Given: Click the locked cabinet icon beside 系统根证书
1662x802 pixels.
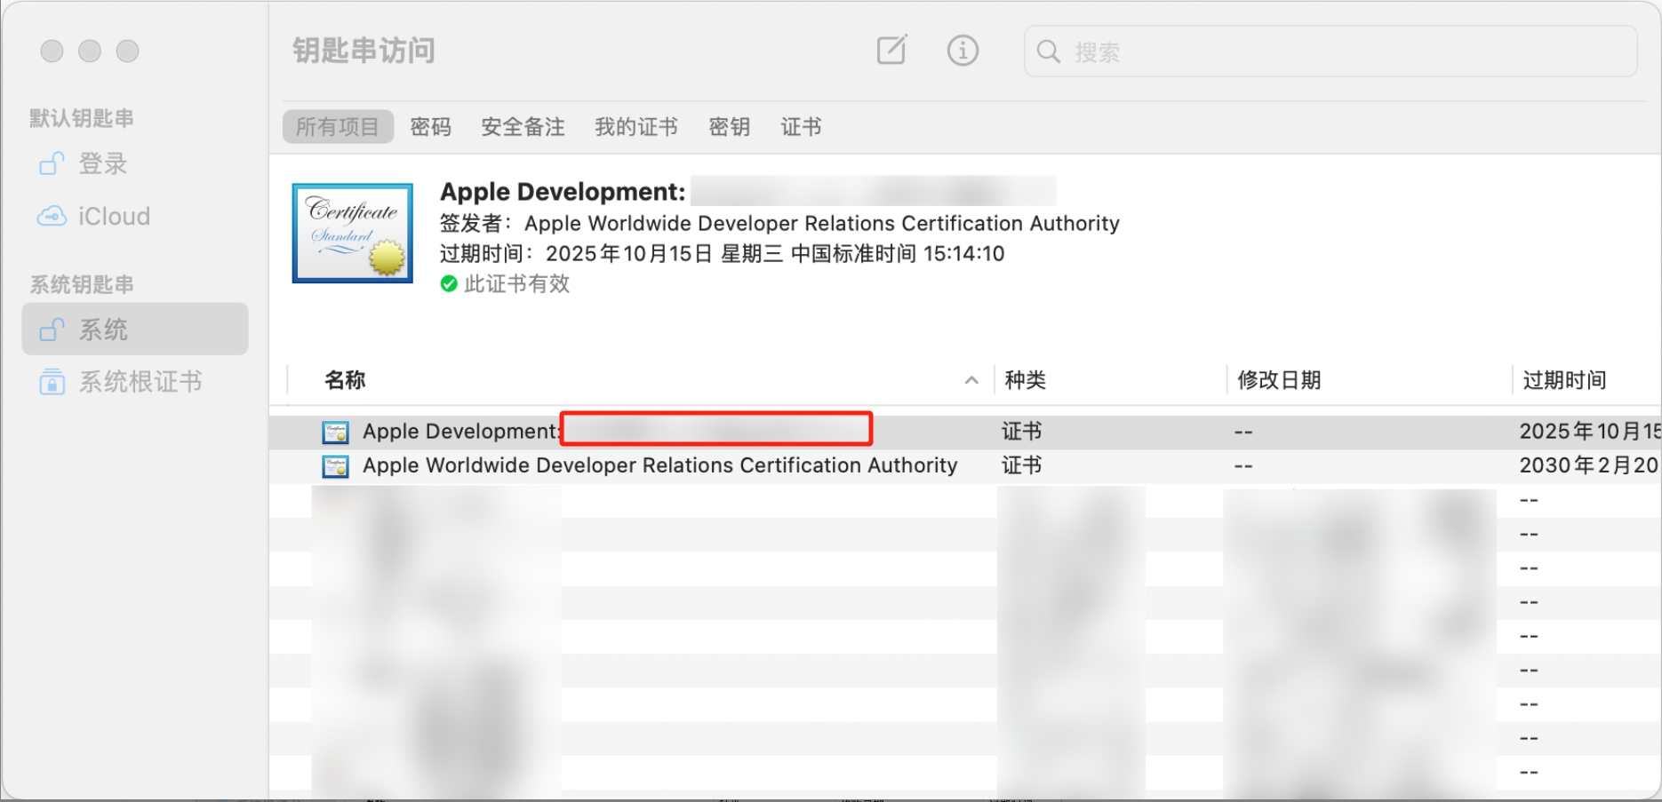Looking at the screenshot, I should pyautogui.click(x=52, y=382).
